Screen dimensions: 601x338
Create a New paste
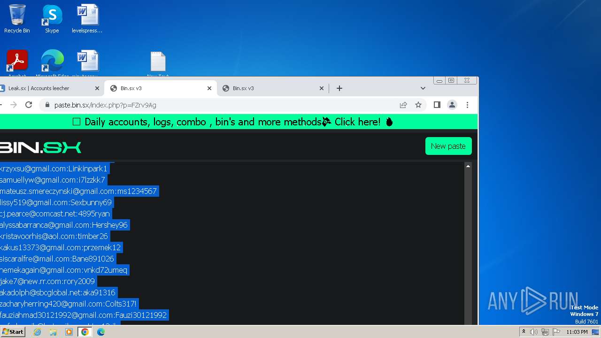pos(448,146)
